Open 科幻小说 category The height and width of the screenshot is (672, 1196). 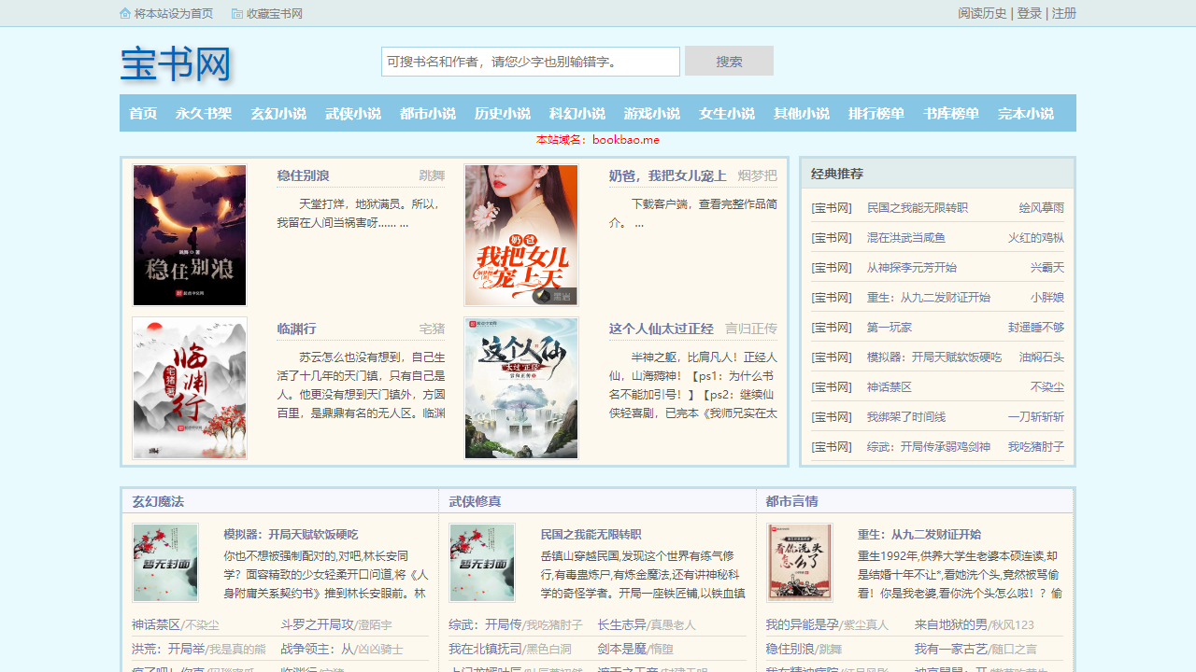(577, 113)
